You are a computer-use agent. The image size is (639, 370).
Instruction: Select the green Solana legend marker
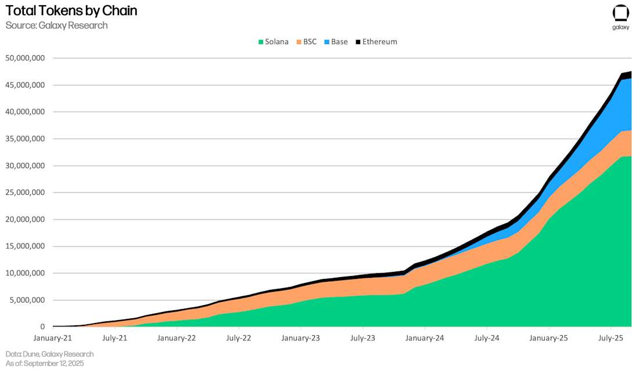click(x=260, y=41)
